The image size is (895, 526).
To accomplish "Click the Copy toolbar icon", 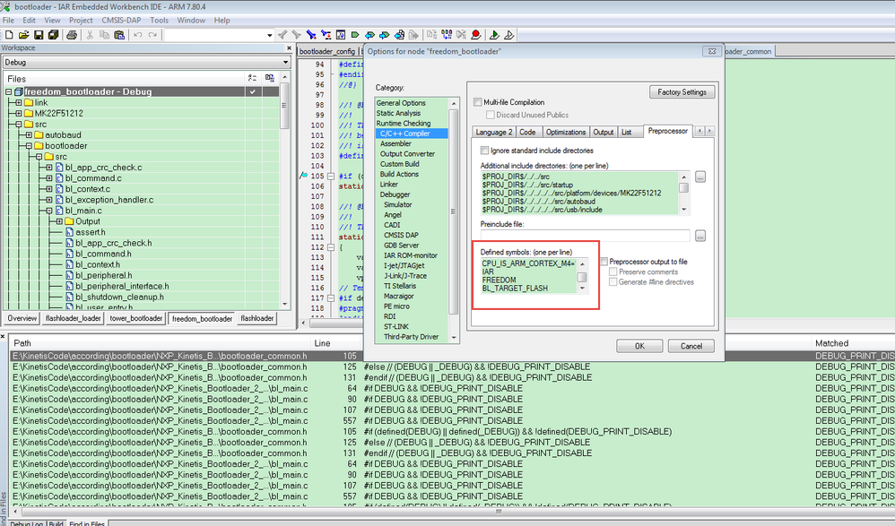I will coord(104,35).
